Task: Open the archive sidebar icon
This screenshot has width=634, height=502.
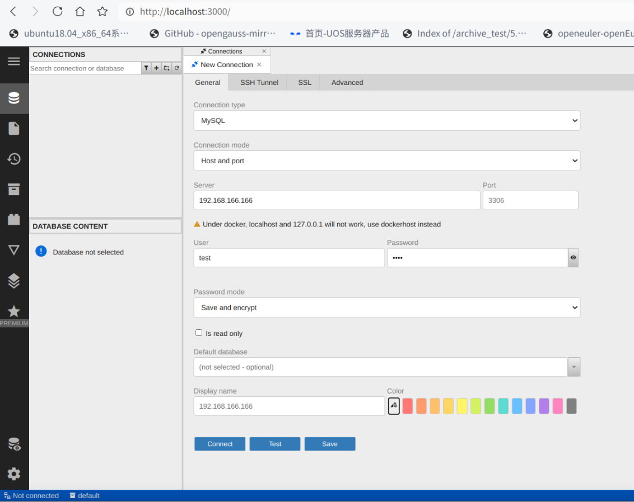Action: click(x=14, y=190)
